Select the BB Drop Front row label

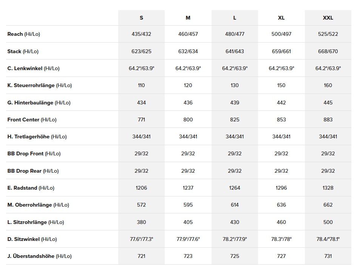(34, 153)
